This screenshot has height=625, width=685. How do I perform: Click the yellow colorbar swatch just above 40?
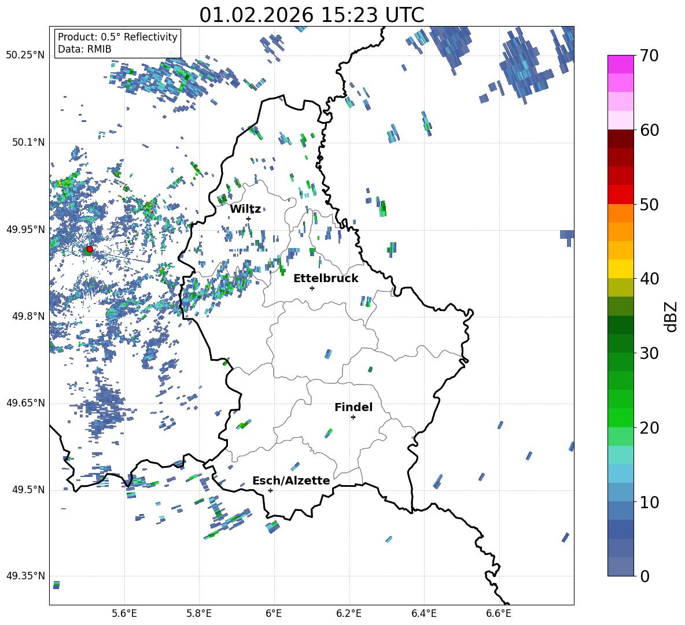(620, 268)
